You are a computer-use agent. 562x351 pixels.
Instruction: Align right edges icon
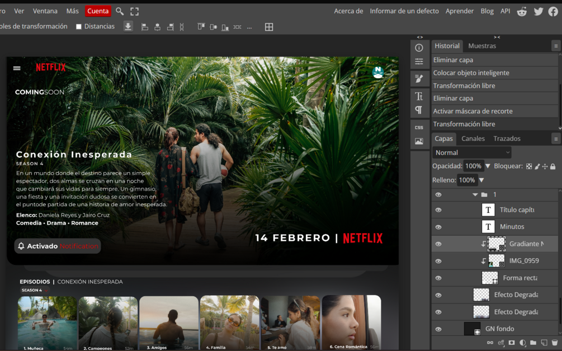(170, 27)
